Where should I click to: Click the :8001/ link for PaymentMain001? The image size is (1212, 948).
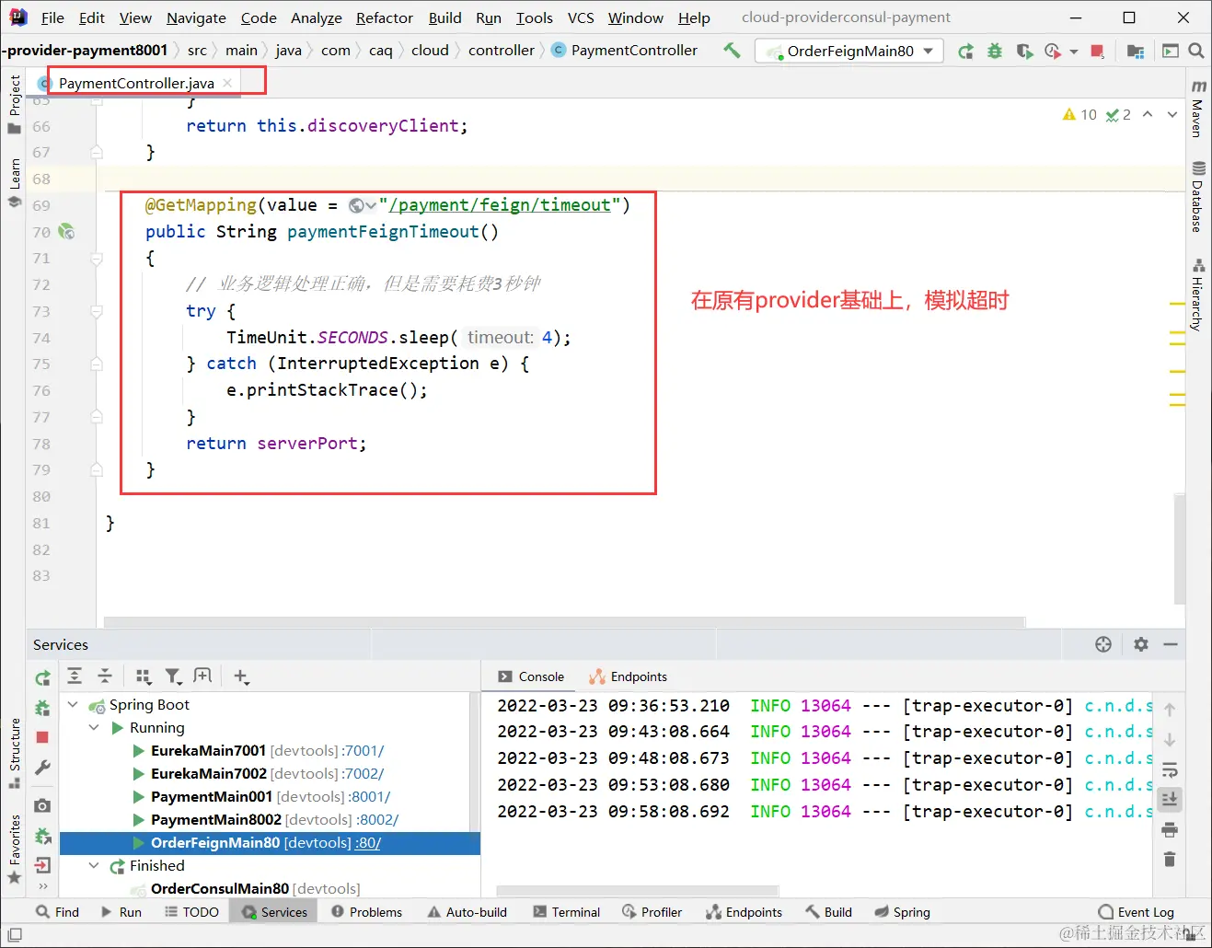[370, 797]
